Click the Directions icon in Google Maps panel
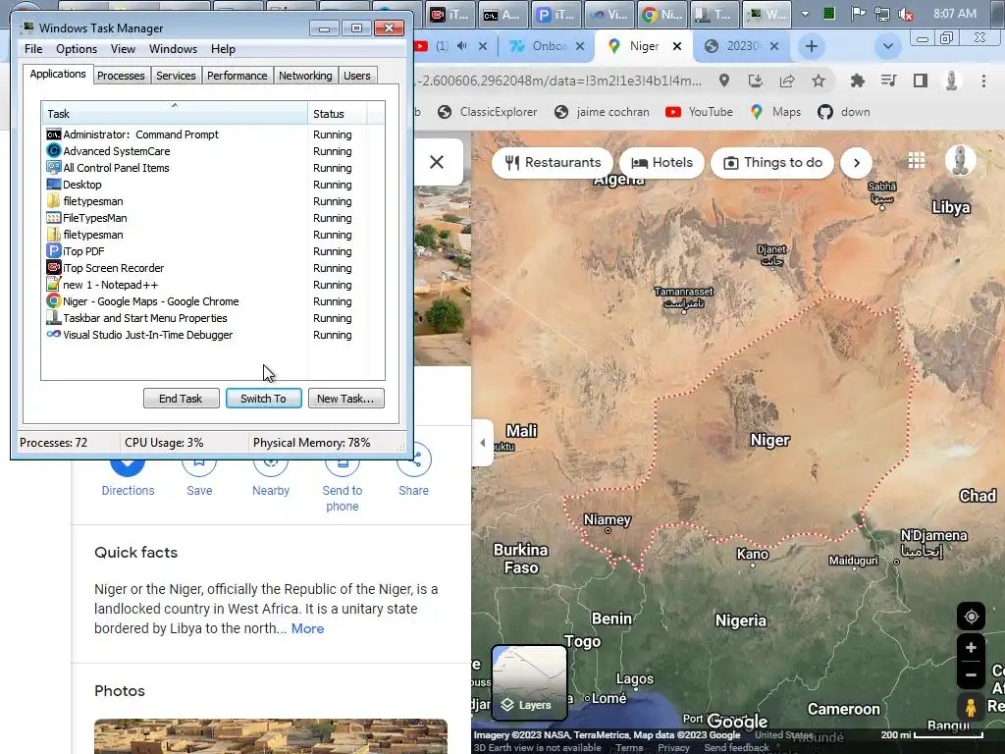This screenshot has width=1005, height=754. coord(127,463)
